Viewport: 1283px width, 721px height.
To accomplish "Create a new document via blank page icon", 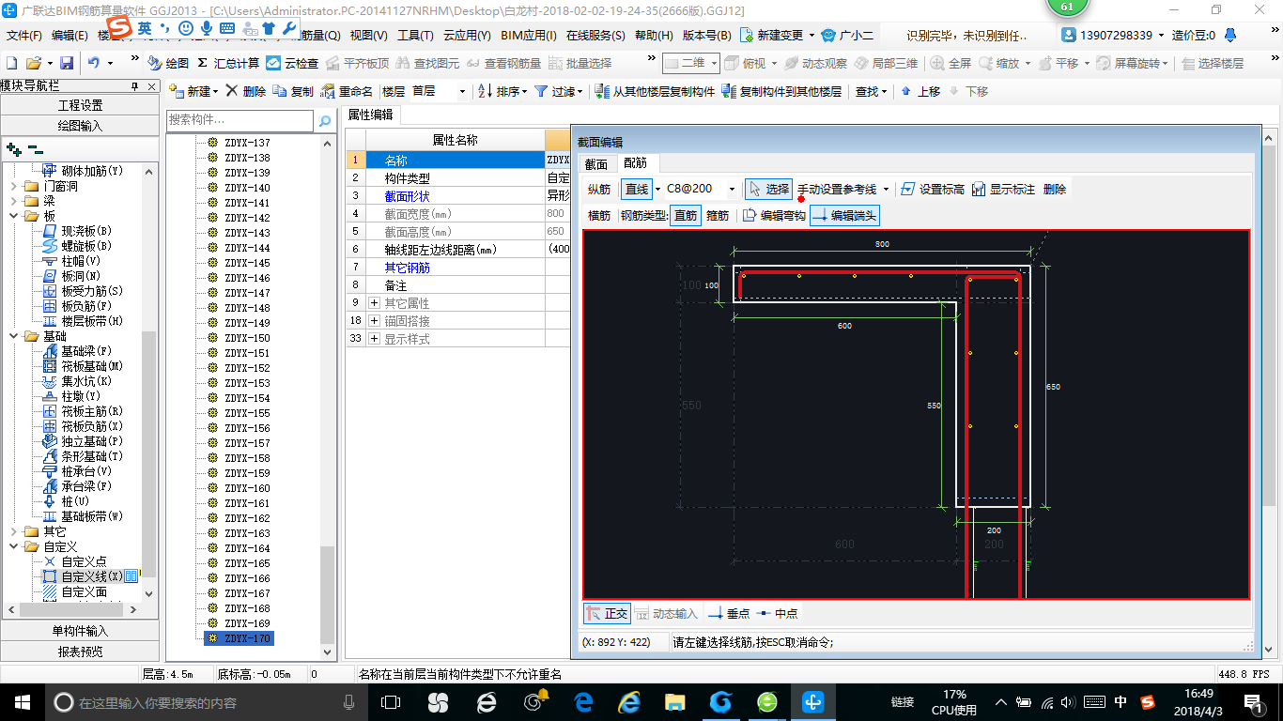I will (x=11, y=63).
